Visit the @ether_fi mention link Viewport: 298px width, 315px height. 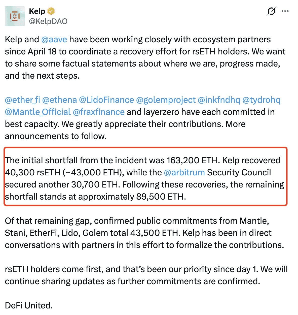tap(22, 100)
